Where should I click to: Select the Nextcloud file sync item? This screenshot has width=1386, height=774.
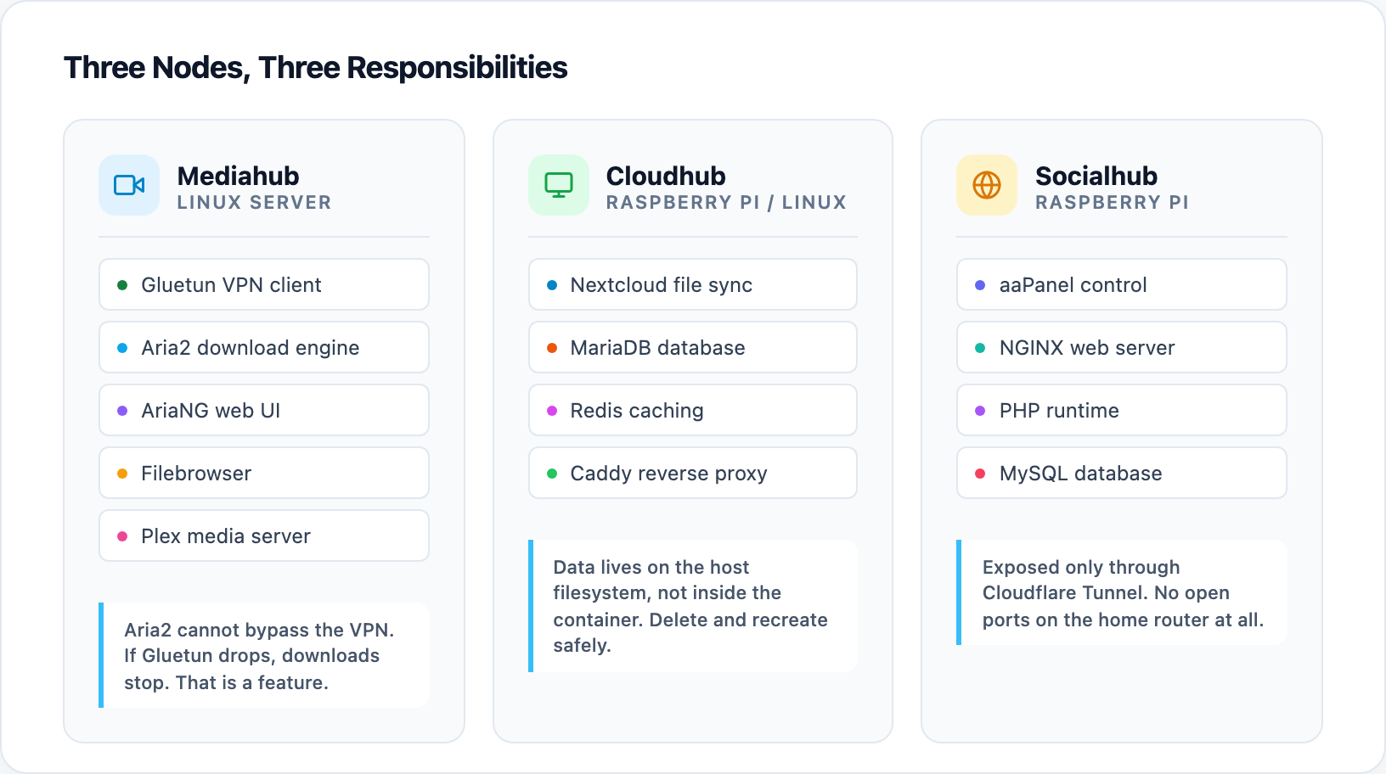693,284
